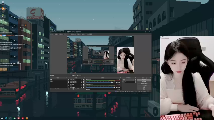
Task: Click the 停止推流 button in Controls
Action: [x=144, y=80]
